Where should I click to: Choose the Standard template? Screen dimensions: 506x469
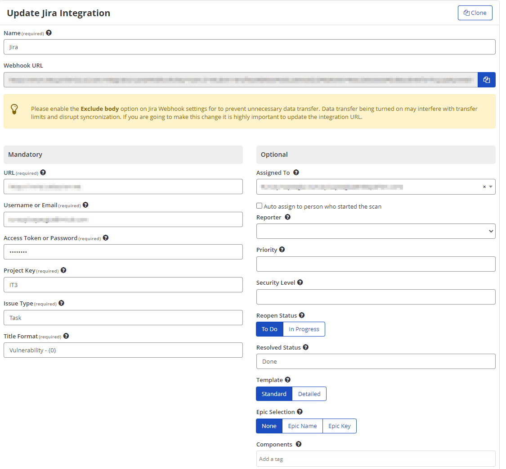274,394
